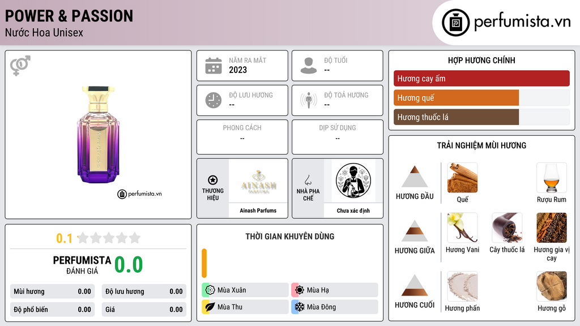The height and width of the screenshot is (326, 580).
Task: Click the Mùa Hạ season chip
Action: [x=335, y=290]
